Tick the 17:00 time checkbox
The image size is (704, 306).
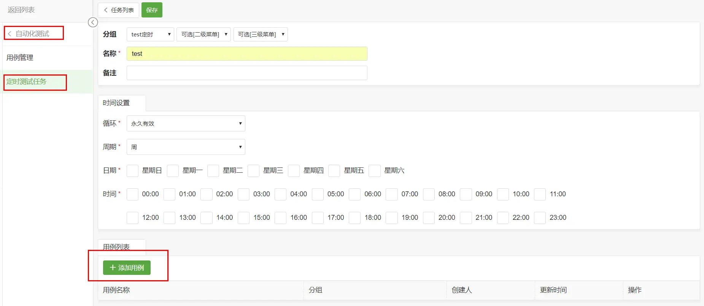(x=318, y=218)
